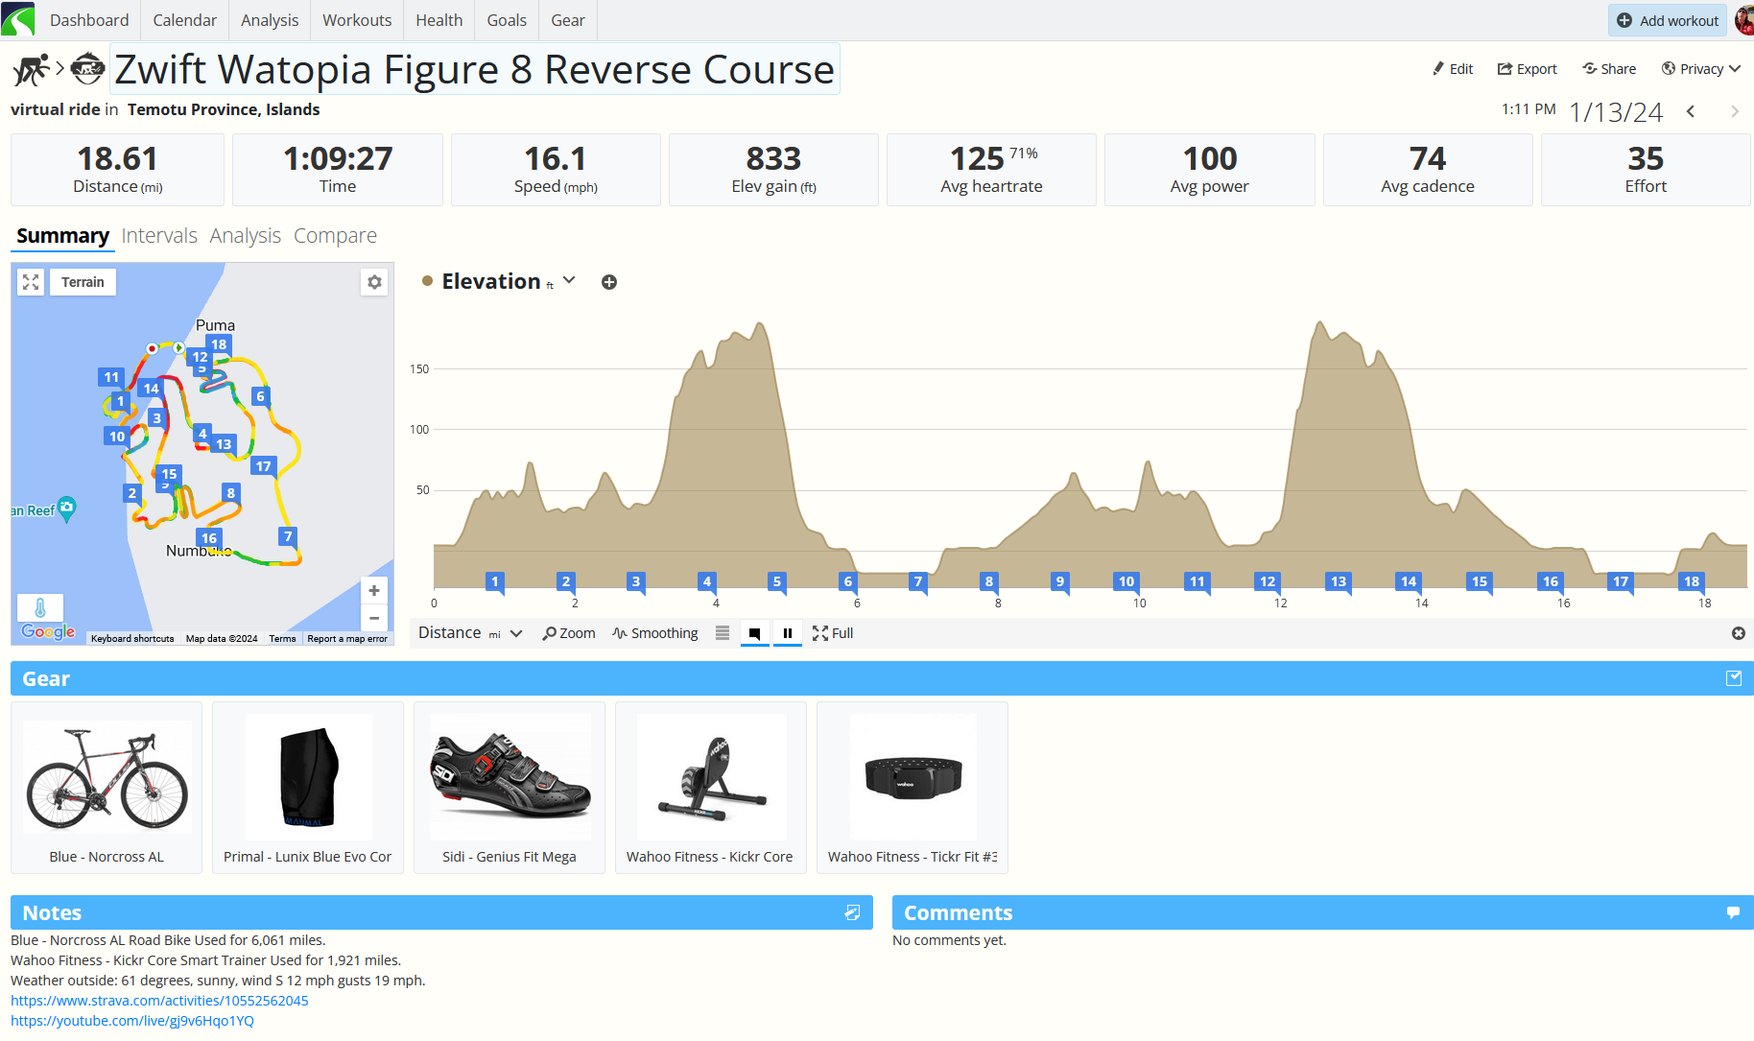Open Blue Norcross AL bike thumbnail

(107, 788)
